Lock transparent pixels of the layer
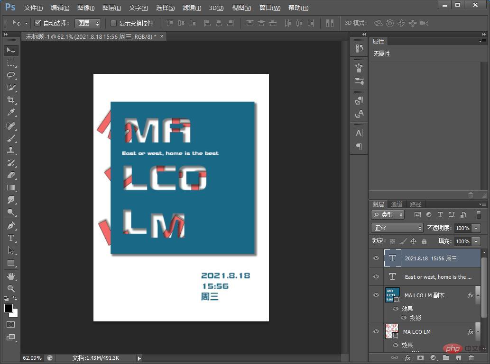This screenshot has width=490, height=364. [393, 241]
